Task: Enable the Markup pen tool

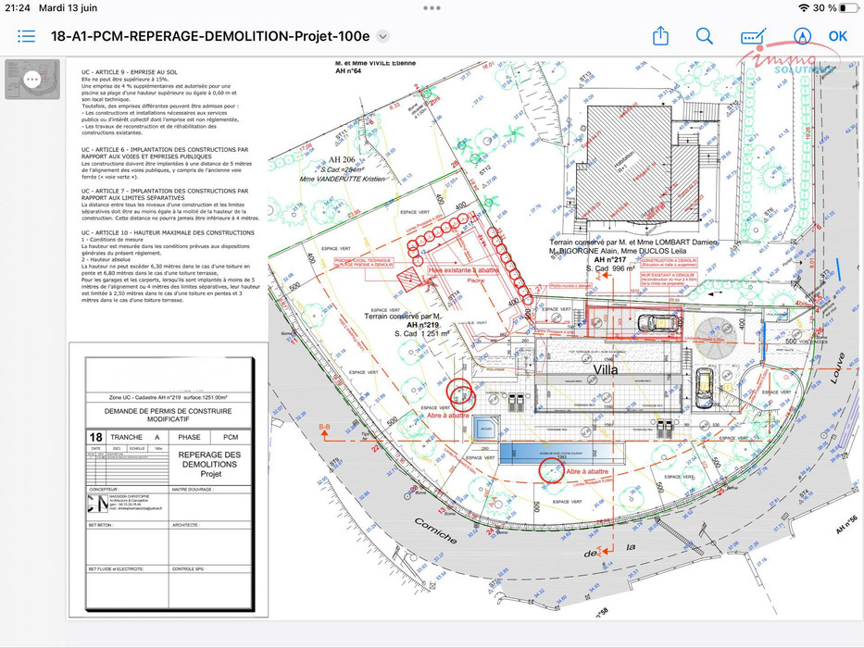Action: (802, 36)
